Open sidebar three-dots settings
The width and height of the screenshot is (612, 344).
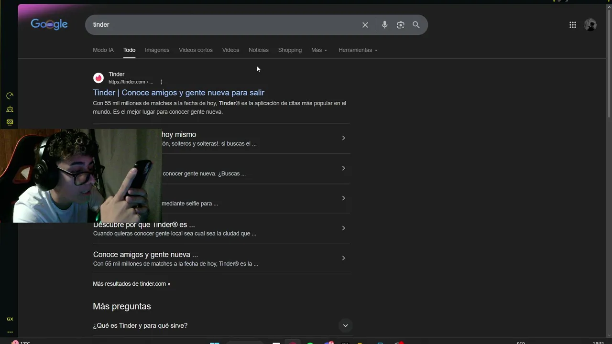point(10,332)
